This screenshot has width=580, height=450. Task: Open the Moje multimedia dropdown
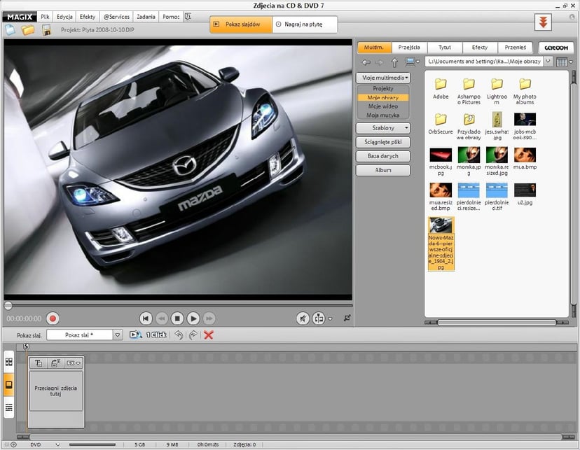(383, 78)
